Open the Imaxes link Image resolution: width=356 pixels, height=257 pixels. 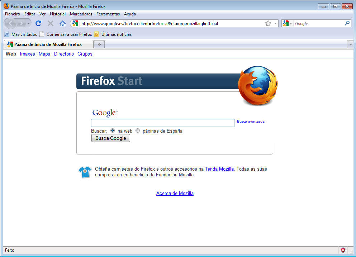28,54
